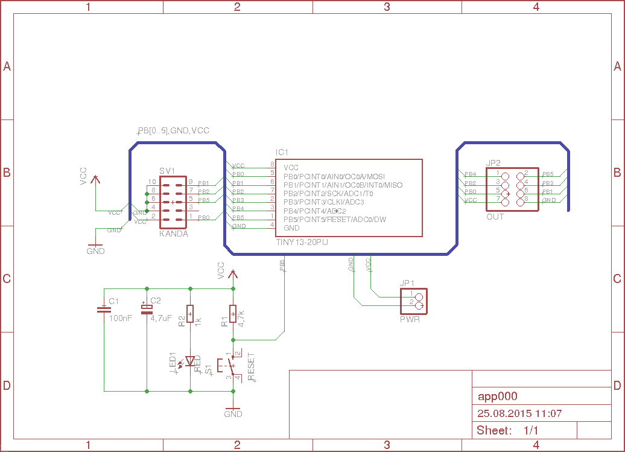Click the GND symbol left of KANDA connector

click(95, 248)
